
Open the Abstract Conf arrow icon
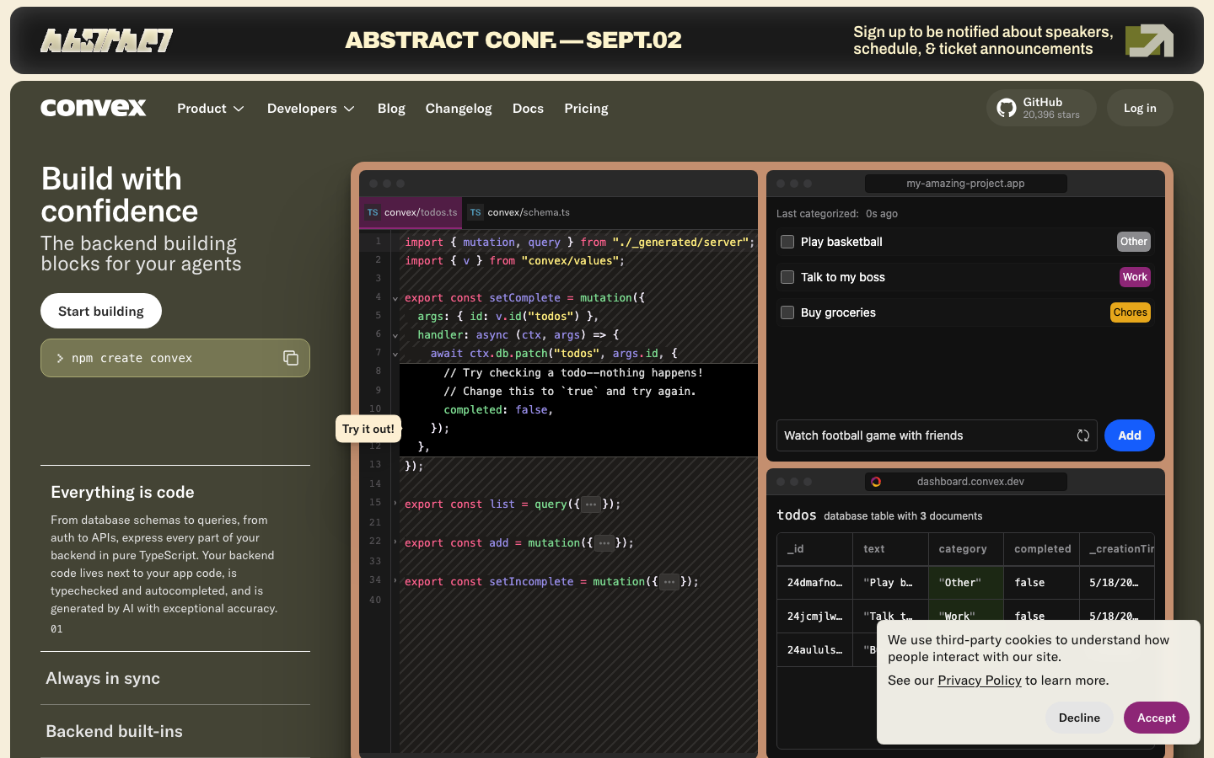pyautogui.click(x=1149, y=40)
